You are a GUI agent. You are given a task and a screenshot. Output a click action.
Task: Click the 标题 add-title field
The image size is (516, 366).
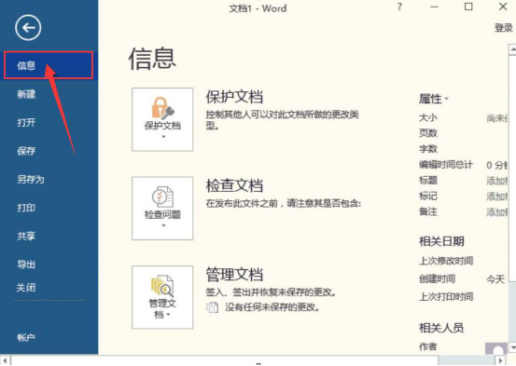pyautogui.click(x=497, y=181)
